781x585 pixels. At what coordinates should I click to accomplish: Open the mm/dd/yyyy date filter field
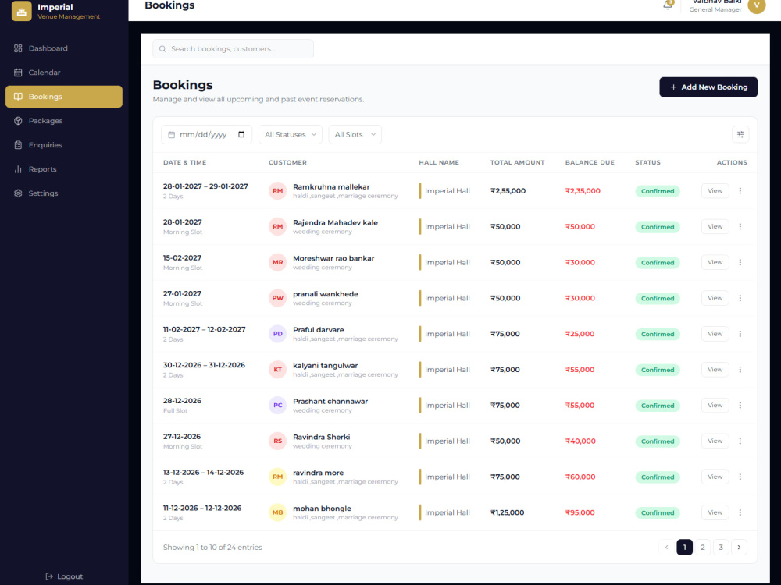pyautogui.click(x=206, y=134)
